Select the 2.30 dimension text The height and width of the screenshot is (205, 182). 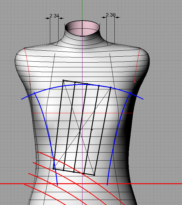pyautogui.click(x=111, y=15)
